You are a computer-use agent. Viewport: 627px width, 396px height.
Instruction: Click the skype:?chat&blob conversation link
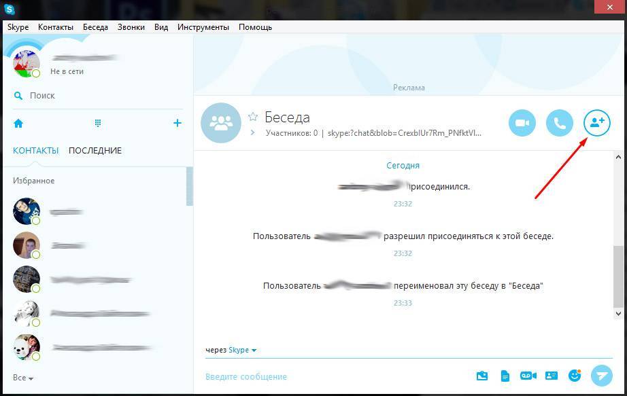click(x=404, y=133)
